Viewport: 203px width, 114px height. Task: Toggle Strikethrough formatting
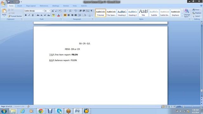(38, 15)
